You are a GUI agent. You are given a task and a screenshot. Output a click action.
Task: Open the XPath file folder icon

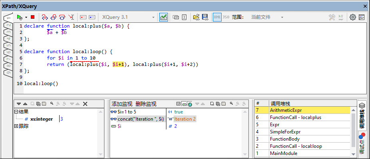click(x=196, y=17)
